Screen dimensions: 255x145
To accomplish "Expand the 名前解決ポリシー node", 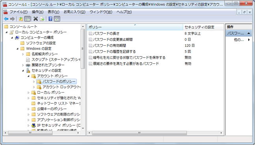I will 23,54.
